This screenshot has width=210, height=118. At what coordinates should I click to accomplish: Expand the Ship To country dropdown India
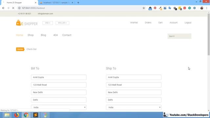(x=134, y=107)
